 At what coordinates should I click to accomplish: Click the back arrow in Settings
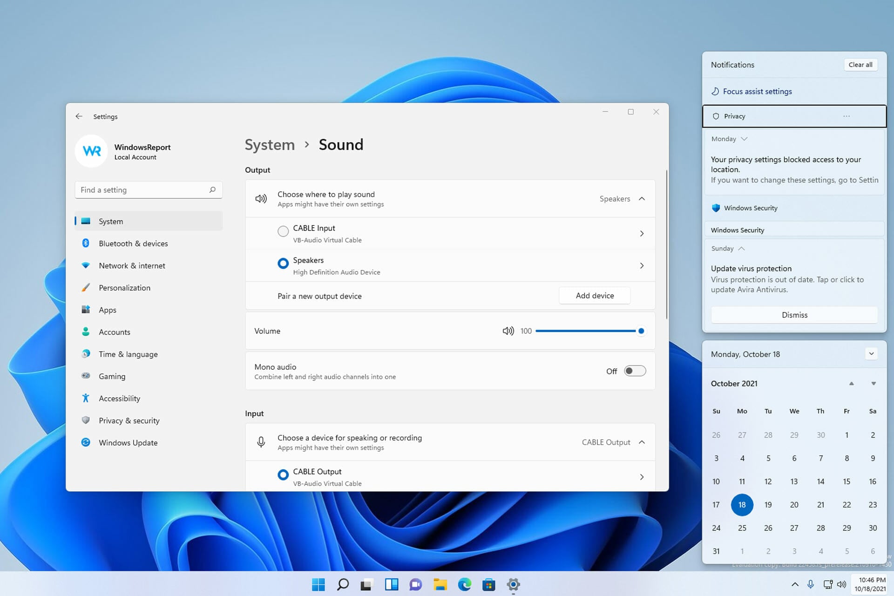(x=79, y=116)
